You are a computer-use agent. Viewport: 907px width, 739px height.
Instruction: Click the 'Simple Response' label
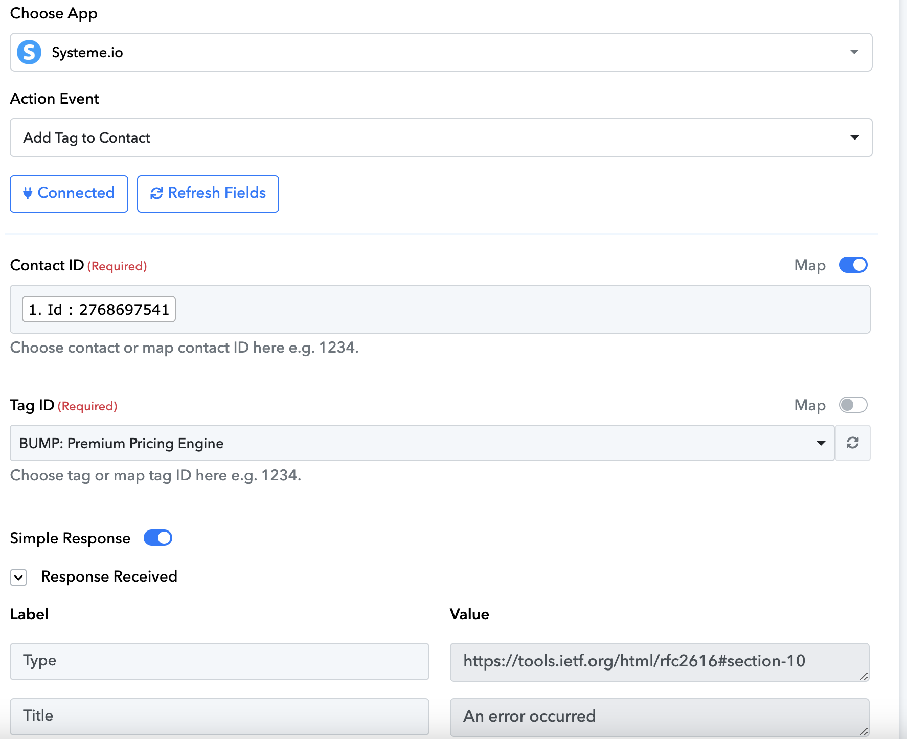[x=70, y=538]
